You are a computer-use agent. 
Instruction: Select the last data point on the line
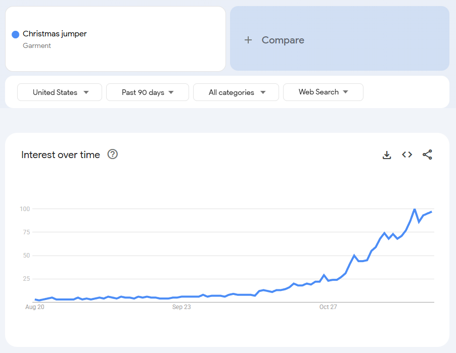click(x=431, y=212)
